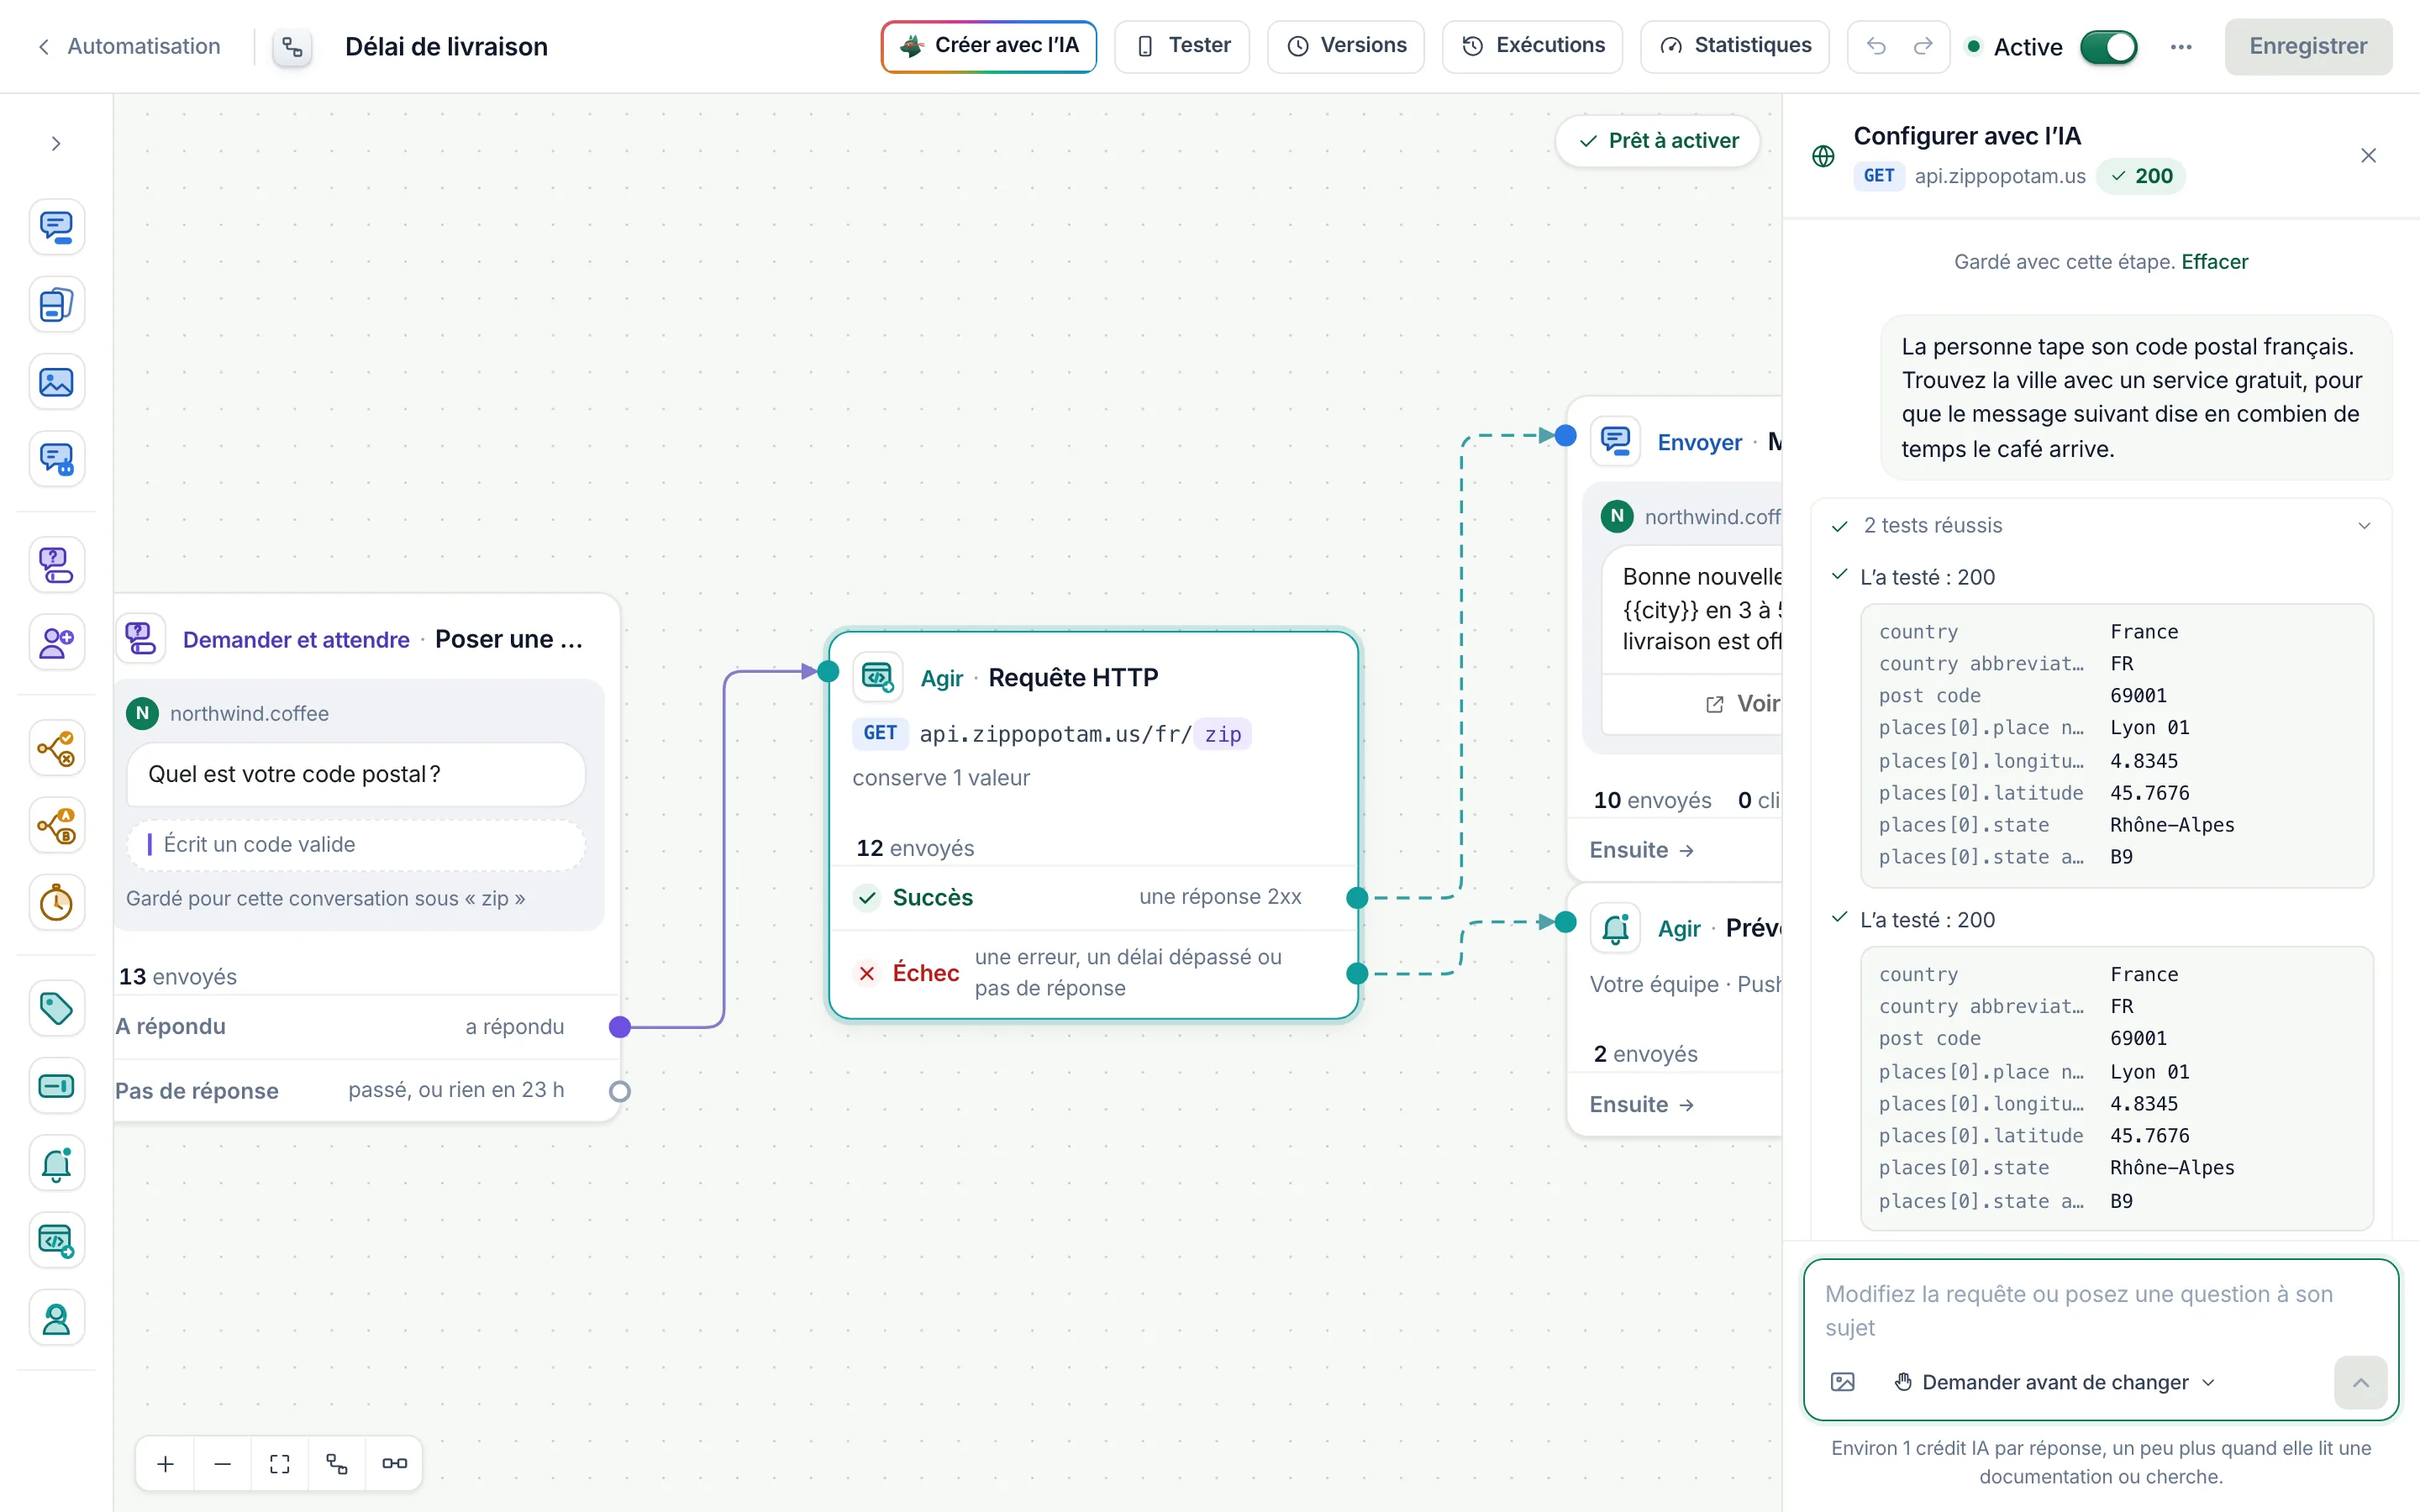The width and height of the screenshot is (2420, 1512).
Task: Select the notification bell icon in sidebar
Action: click(56, 1163)
